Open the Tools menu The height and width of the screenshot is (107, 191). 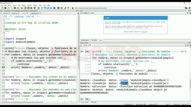40,5
